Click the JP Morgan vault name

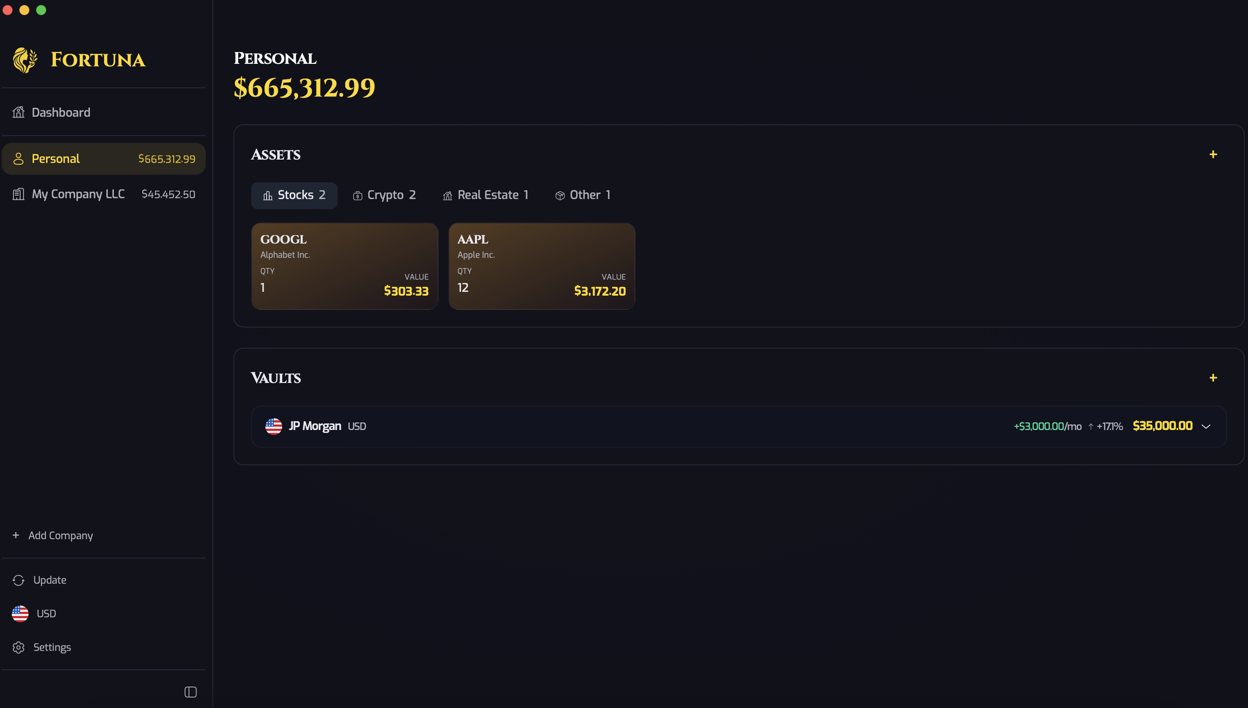pos(315,427)
